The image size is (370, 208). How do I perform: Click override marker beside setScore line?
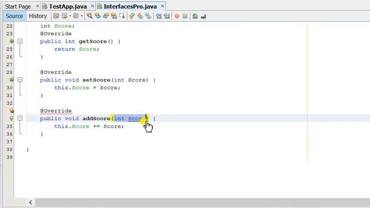(12, 80)
